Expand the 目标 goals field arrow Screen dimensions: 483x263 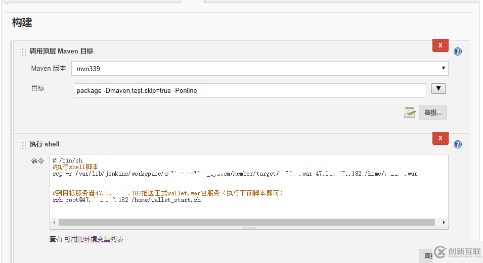(438, 88)
